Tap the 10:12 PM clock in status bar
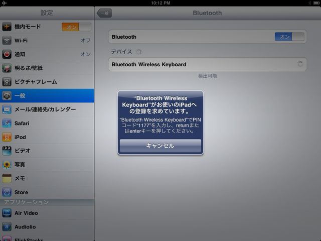Viewport: 321px width, 241px height. [160, 3]
